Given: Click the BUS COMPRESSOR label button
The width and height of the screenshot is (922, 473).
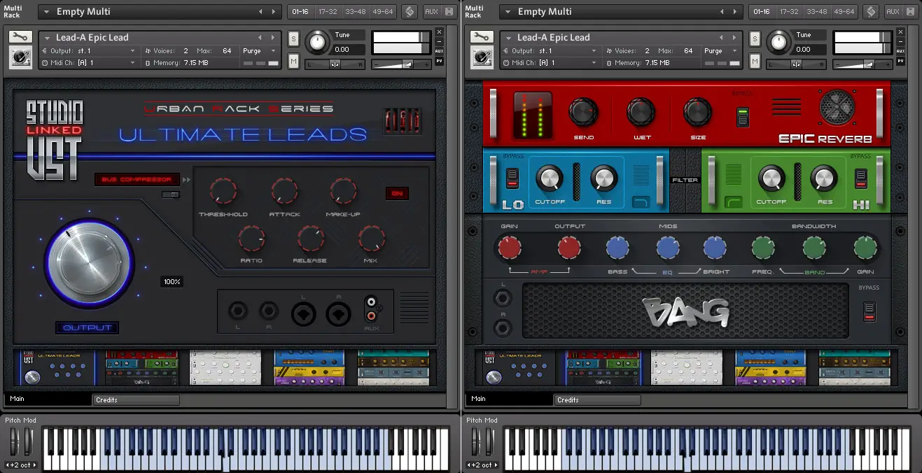Looking at the screenshot, I should coord(137,180).
